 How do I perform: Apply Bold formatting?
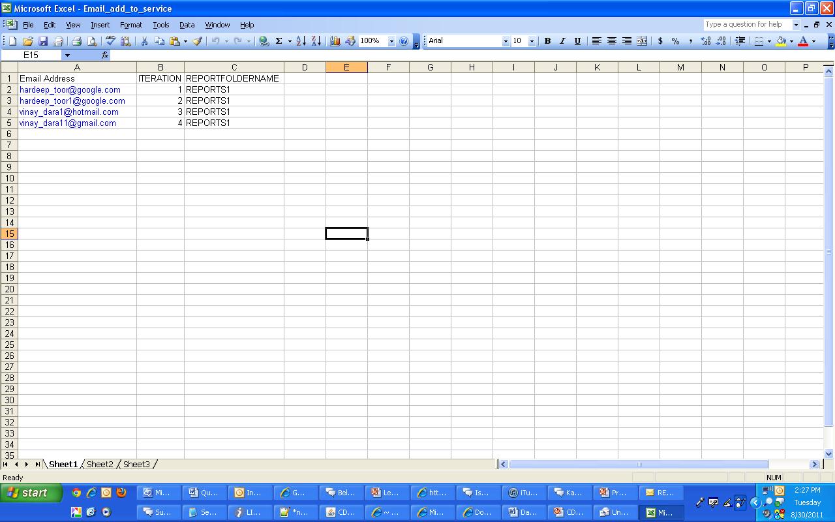click(x=547, y=40)
